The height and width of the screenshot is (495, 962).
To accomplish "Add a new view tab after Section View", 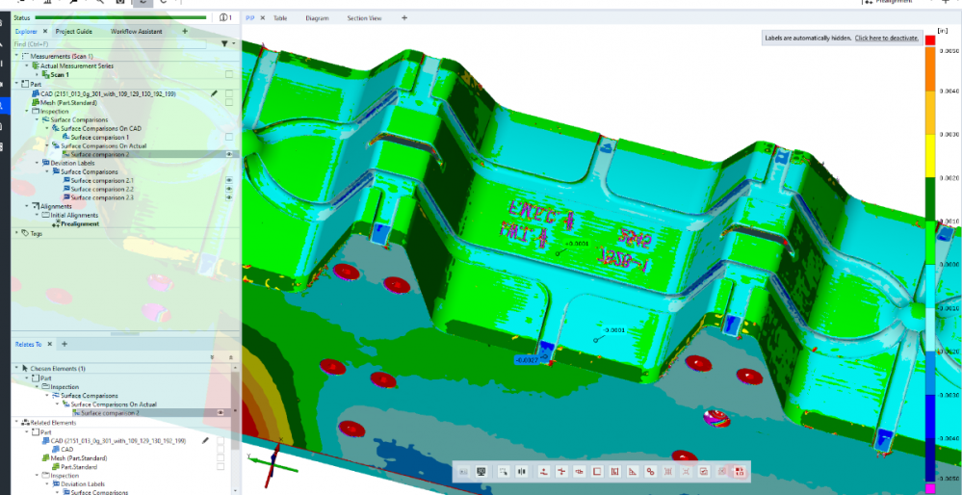I will [404, 17].
